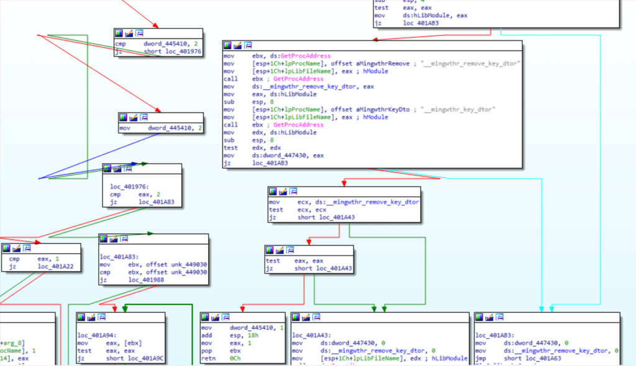Click color icon on loc_401A83 node
The height and width of the screenshot is (366, 636).
104,239
